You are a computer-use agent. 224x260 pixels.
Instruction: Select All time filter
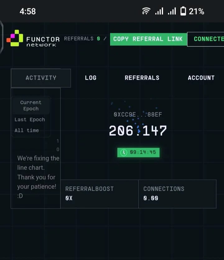pos(26,130)
